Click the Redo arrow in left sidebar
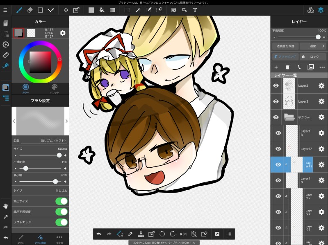The image size is (328, 245). click(6, 227)
